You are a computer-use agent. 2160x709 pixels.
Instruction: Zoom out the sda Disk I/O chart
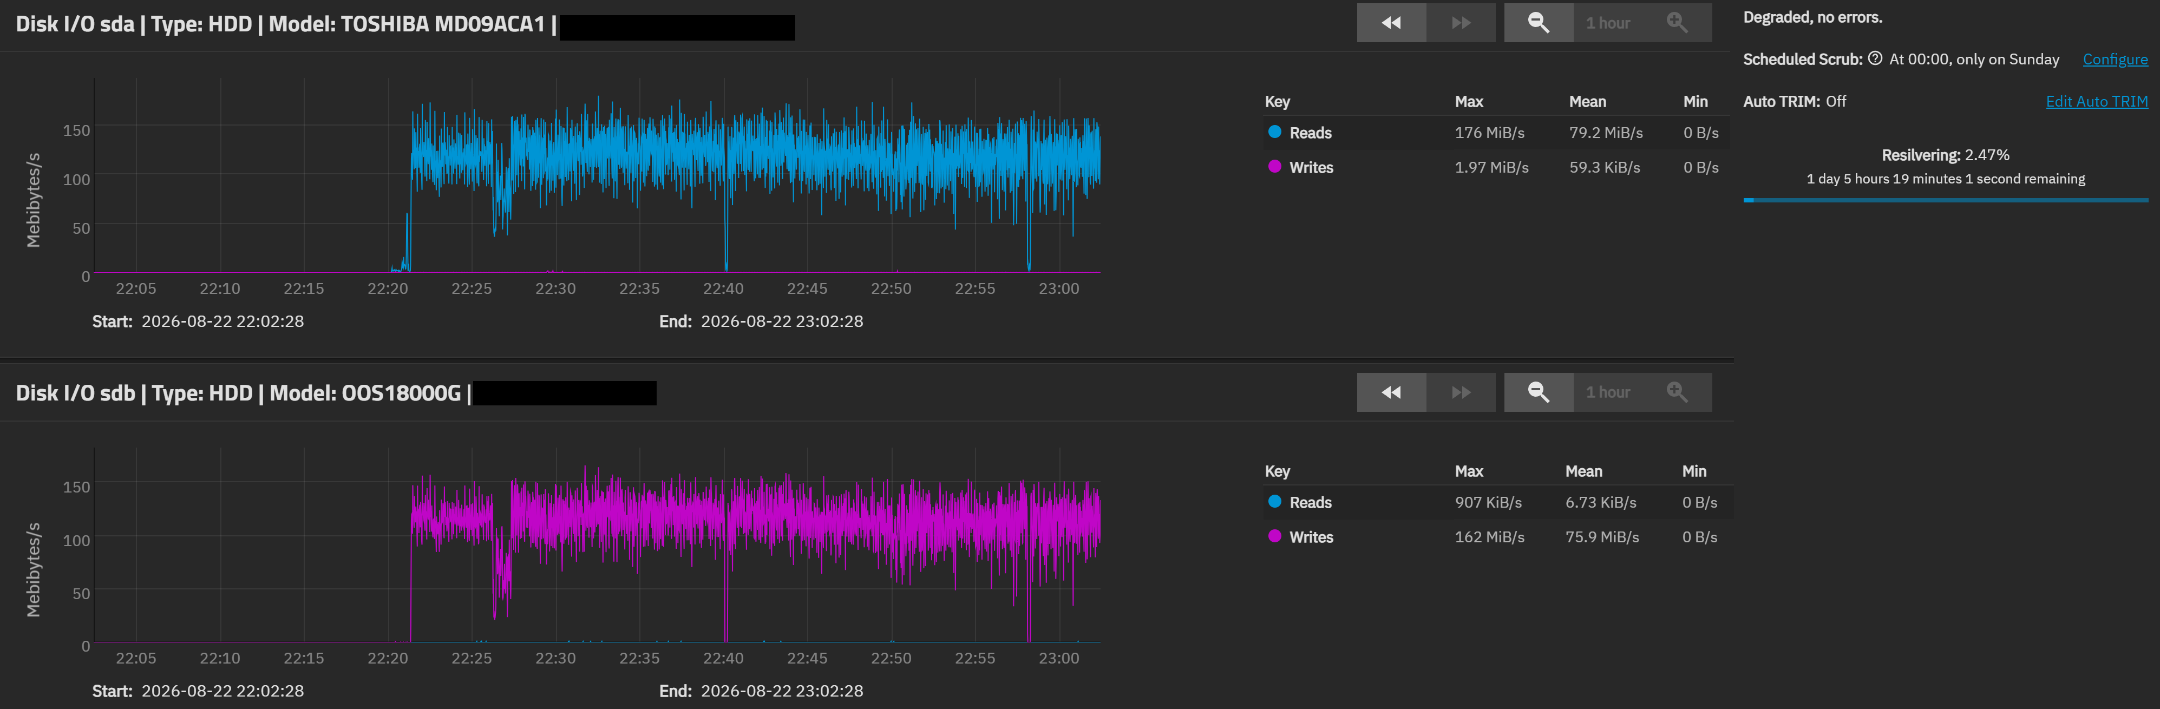(x=1538, y=23)
